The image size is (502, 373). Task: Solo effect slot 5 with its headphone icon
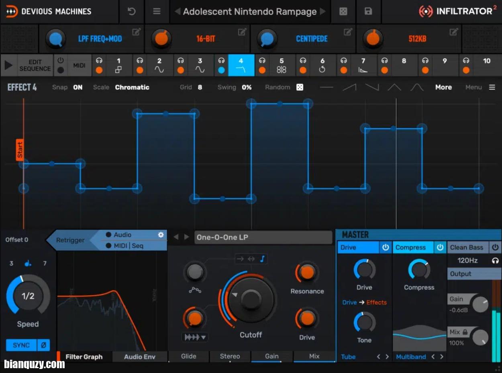[x=262, y=61]
